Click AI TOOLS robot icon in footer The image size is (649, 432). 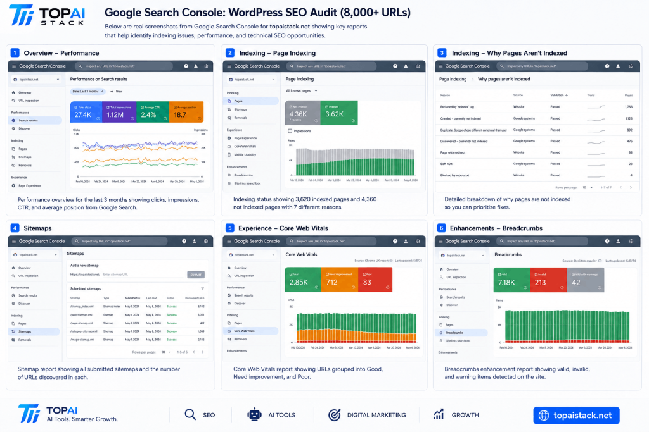[254, 415]
